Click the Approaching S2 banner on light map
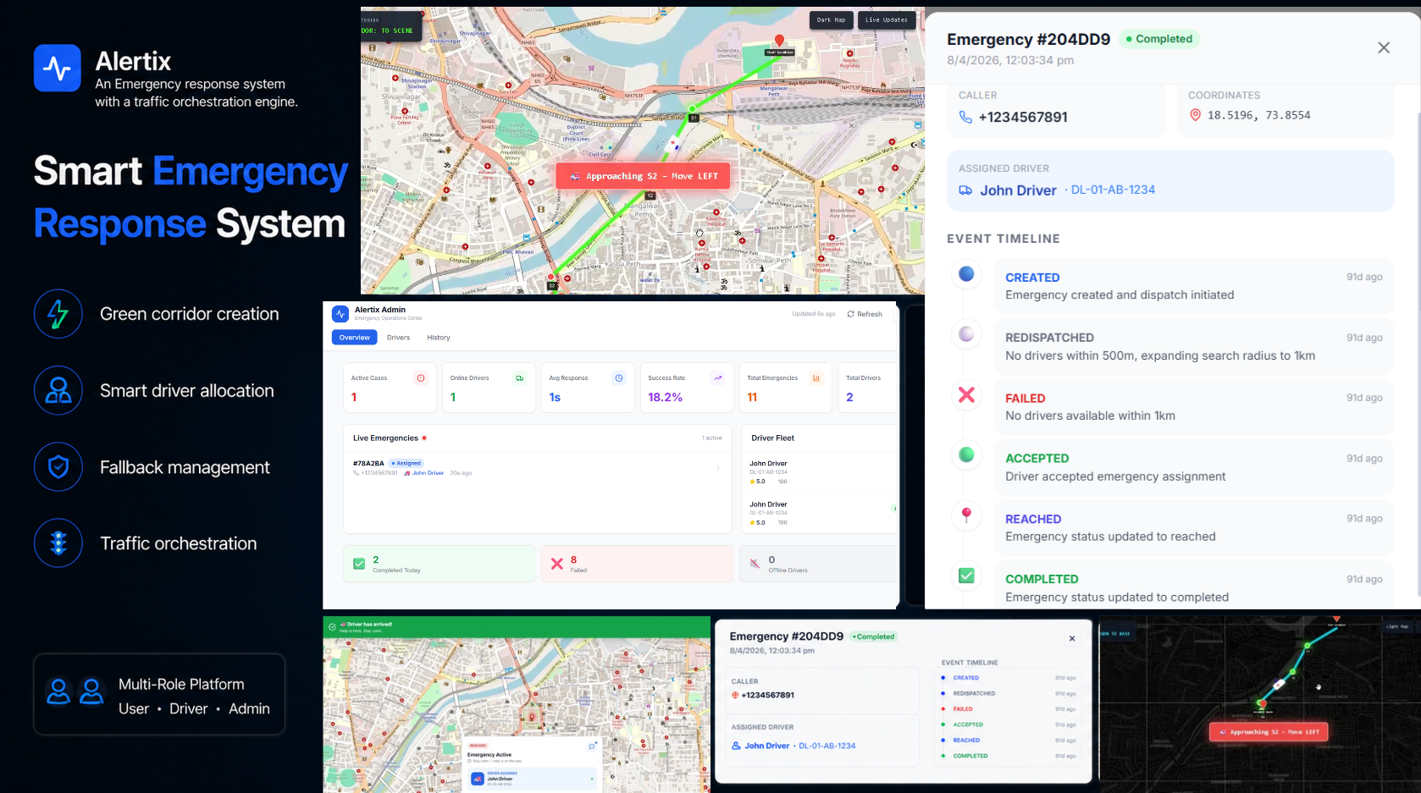The height and width of the screenshot is (793, 1421). (643, 176)
